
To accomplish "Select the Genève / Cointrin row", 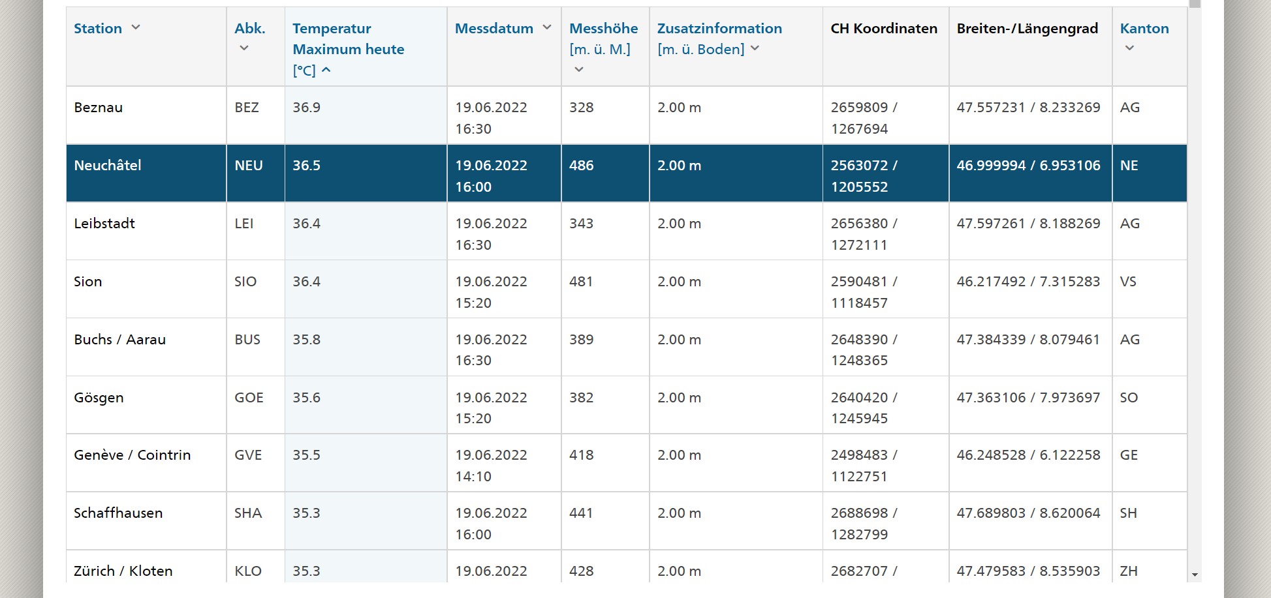I will pyautogui.click(x=132, y=455).
